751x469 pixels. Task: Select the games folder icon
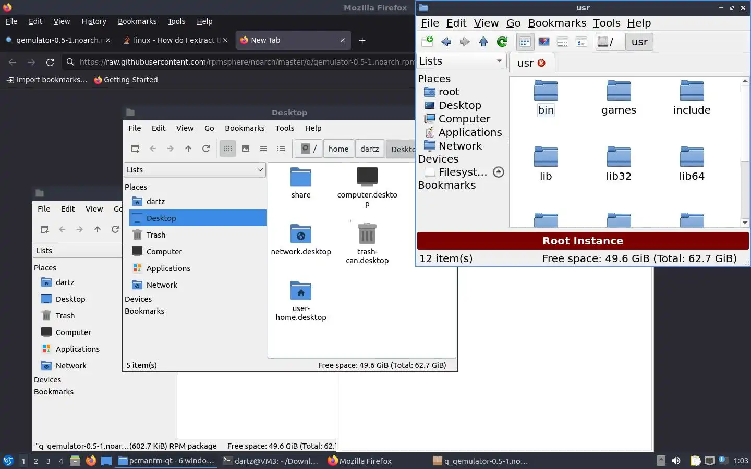tap(619, 98)
